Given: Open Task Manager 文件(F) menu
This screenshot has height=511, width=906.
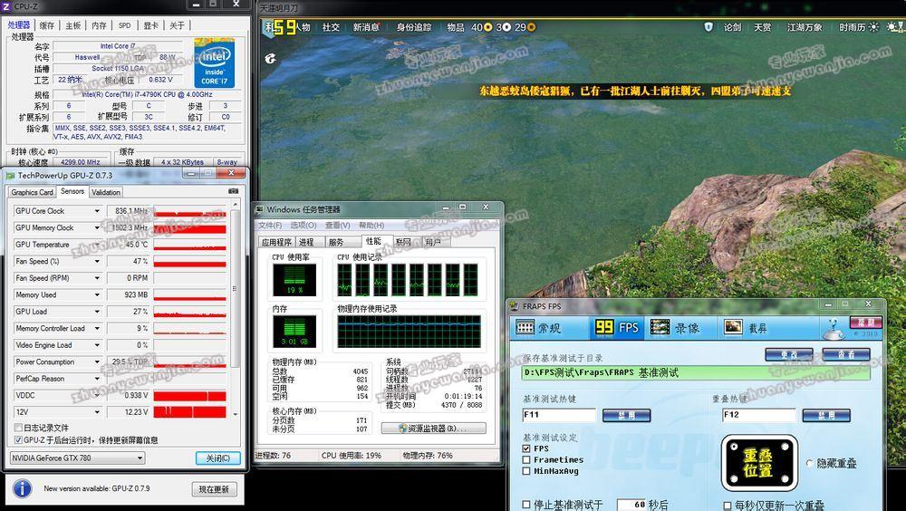Looking at the screenshot, I should [270, 225].
